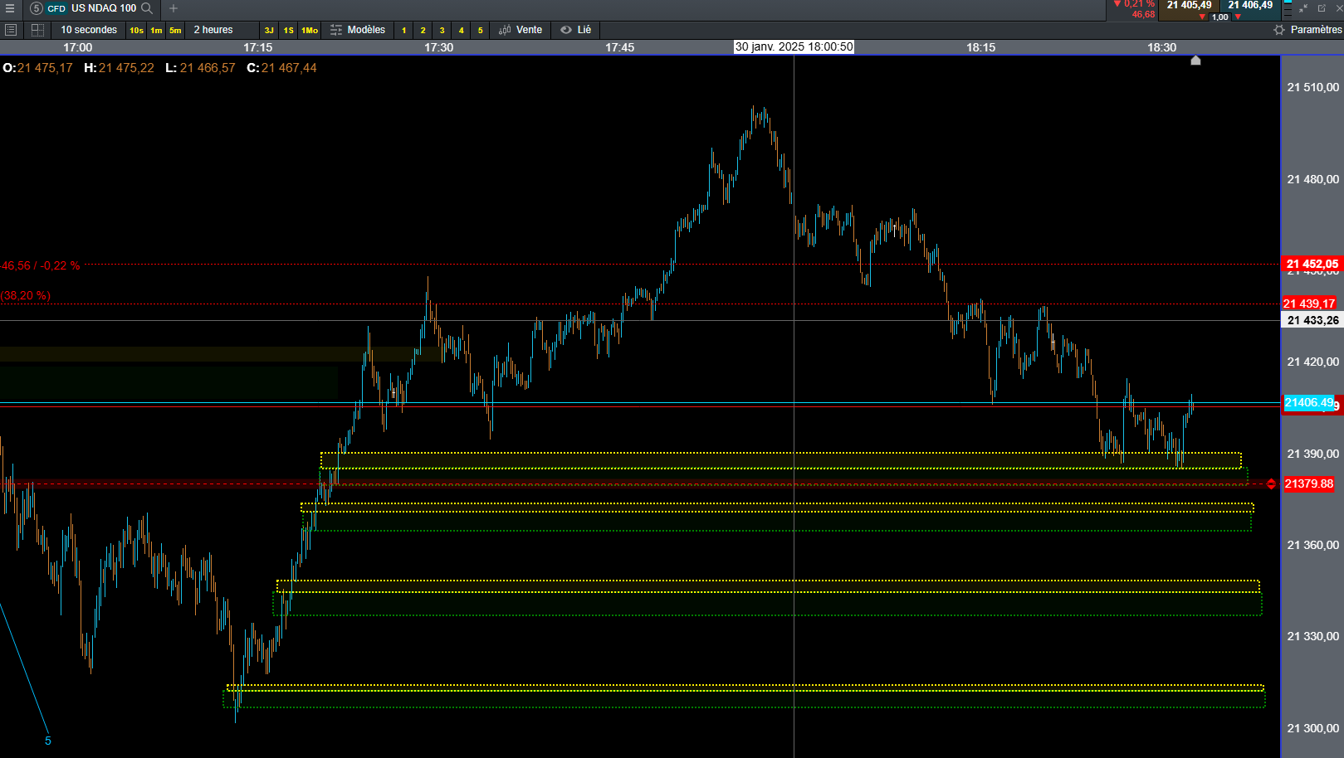Load template number 2

click(x=423, y=31)
